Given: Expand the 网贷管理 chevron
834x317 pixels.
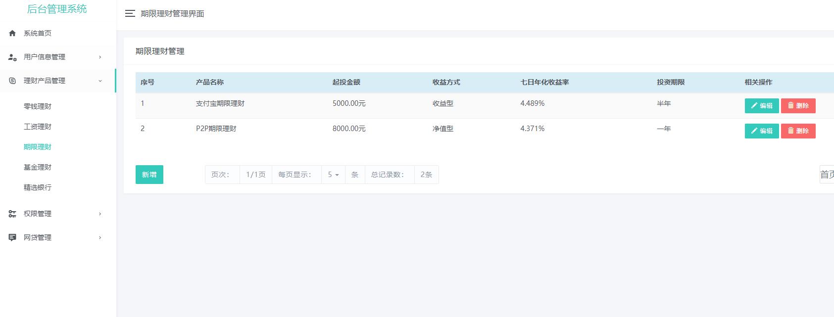Looking at the screenshot, I should [100, 237].
